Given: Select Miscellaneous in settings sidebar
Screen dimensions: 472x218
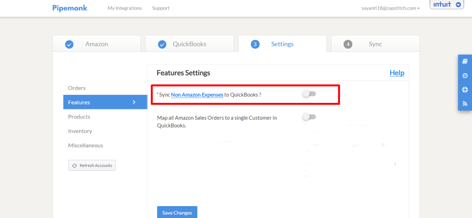Looking at the screenshot, I should 86,145.
